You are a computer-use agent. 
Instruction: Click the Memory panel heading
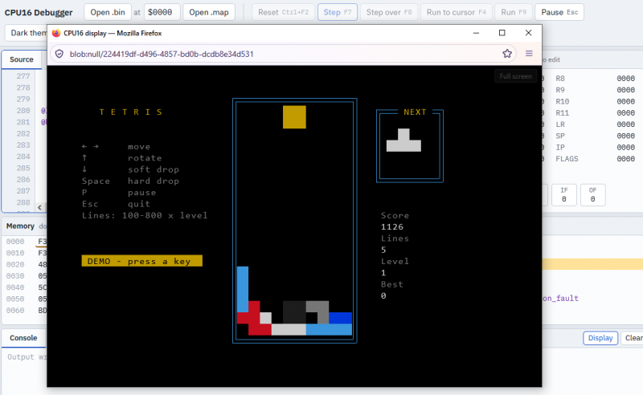(x=20, y=226)
